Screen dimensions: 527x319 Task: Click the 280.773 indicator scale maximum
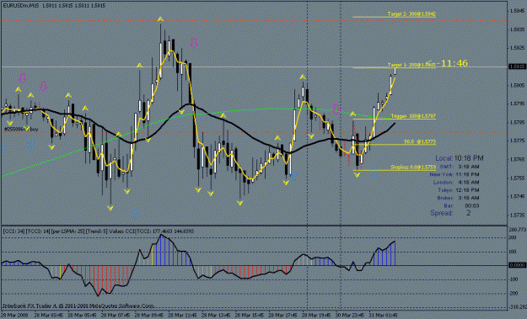coord(518,230)
